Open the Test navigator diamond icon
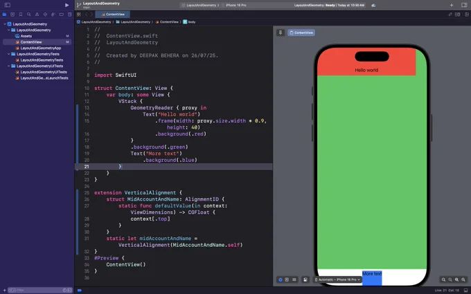 click(x=45, y=14)
